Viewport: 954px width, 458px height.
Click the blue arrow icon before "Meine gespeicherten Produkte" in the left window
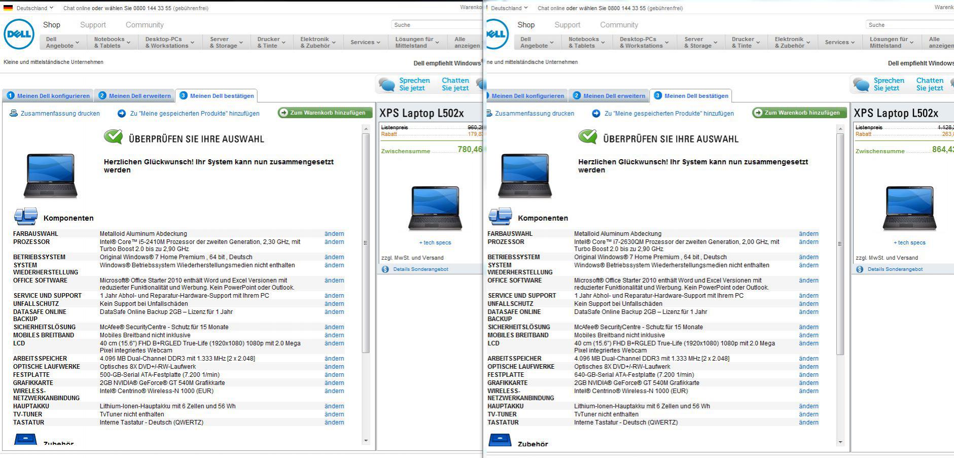122,114
